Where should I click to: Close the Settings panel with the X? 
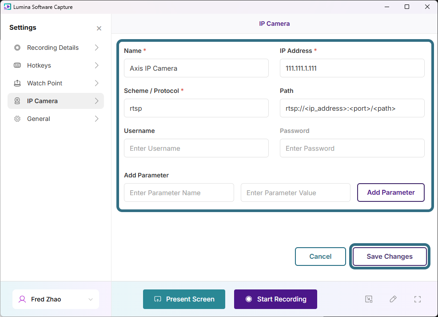coord(99,28)
